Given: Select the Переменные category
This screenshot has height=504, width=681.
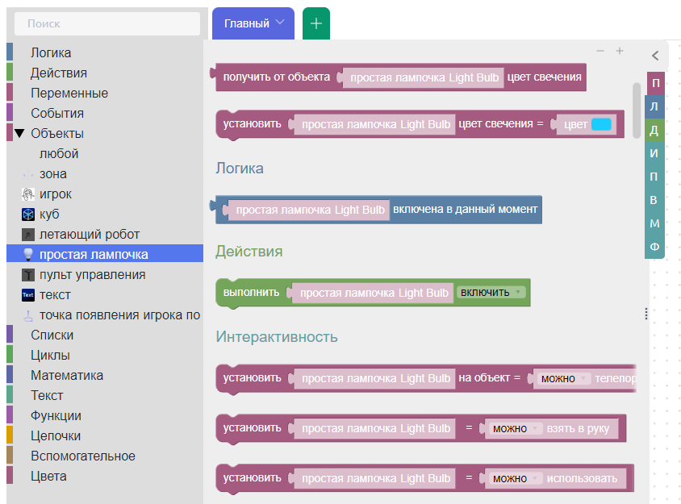Looking at the screenshot, I should (69, 94).
